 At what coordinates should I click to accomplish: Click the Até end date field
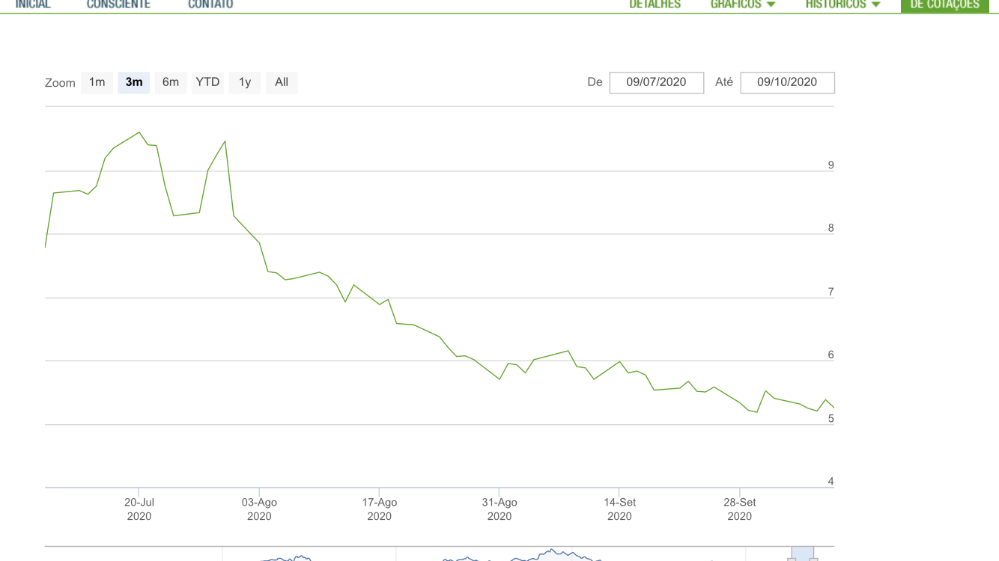click(x=787, y=82)
